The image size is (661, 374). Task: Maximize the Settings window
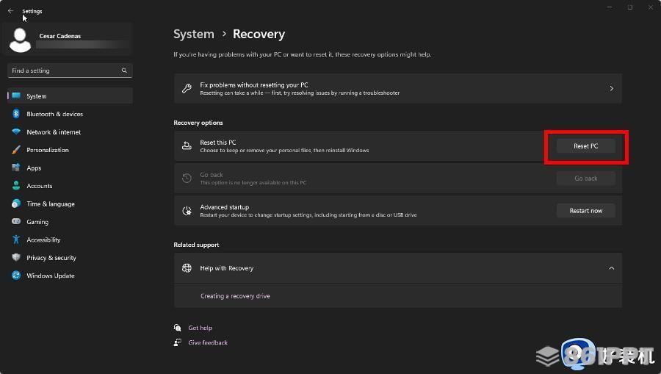point(630,7)
